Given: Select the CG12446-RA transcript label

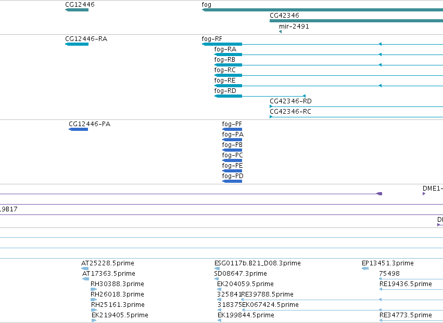Looking at the screenshot, I should (x=86, y=39).
